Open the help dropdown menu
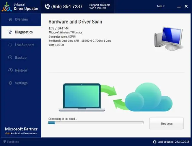Screen dimensions: 192x146 pyautogui.click(x=161, y=6)
